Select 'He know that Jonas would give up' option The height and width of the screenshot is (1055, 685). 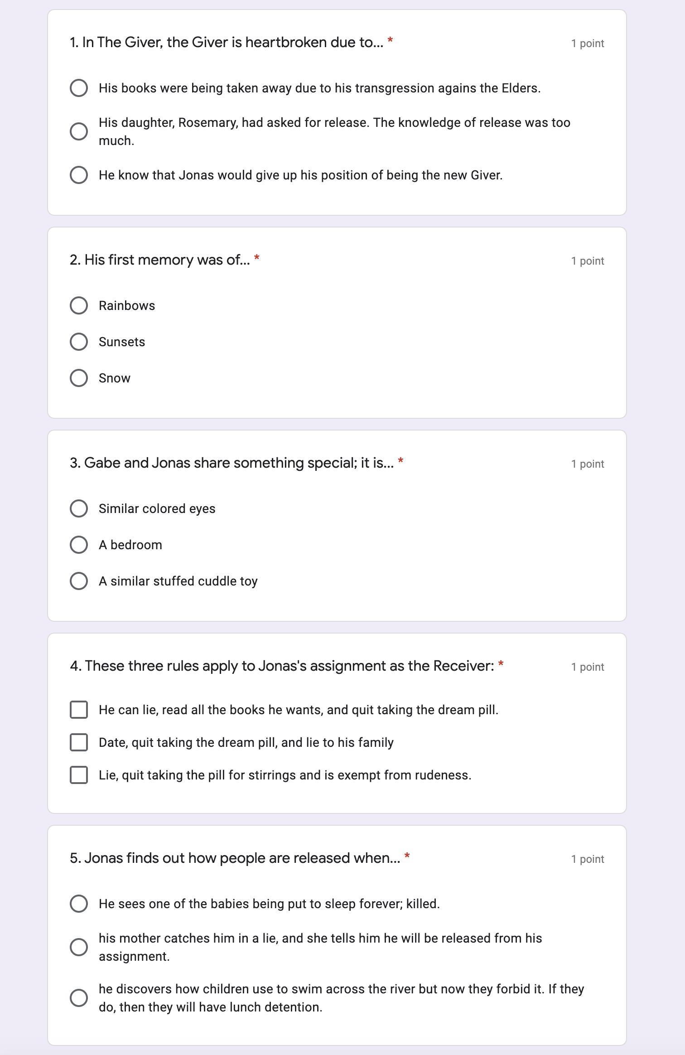click(79, 175)
